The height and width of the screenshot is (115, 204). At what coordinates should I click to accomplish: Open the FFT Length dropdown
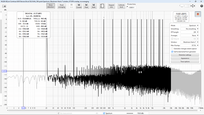[190, 32]
